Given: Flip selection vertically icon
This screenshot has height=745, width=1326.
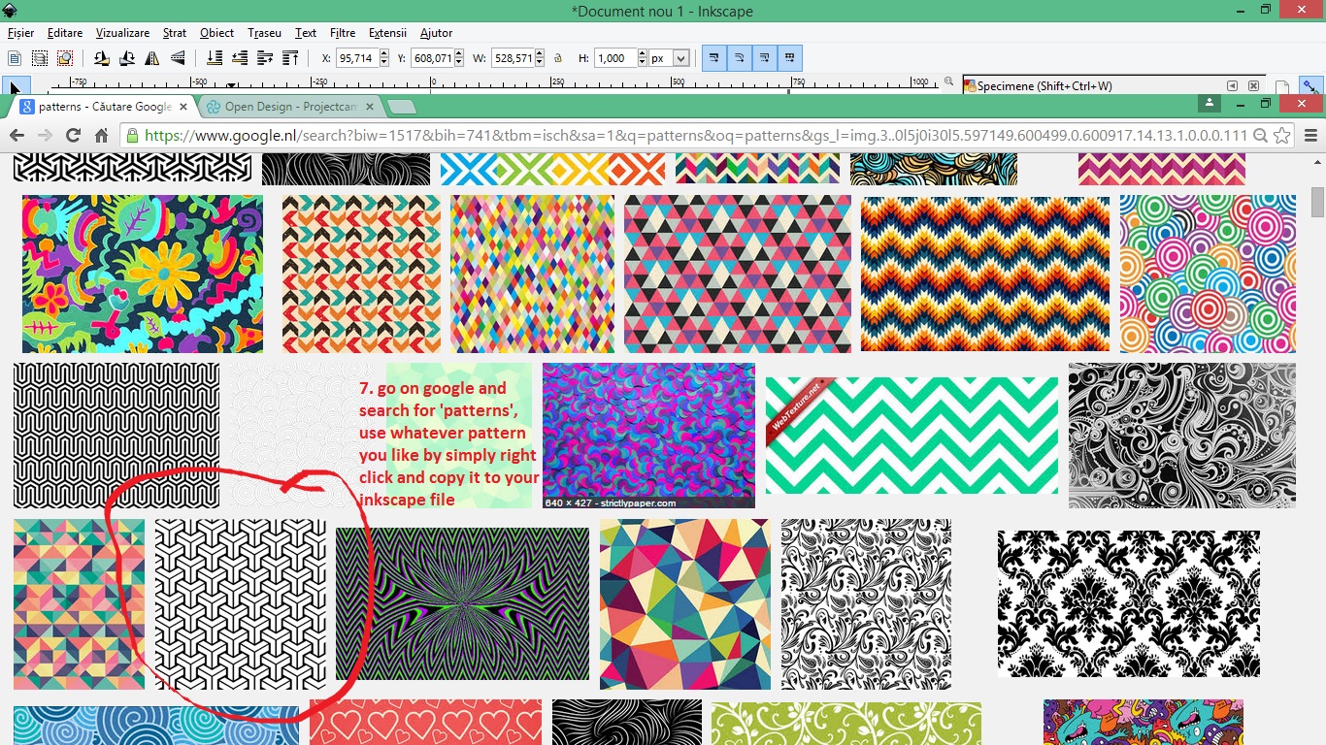Looking at the screenshot, I should coord(178,58).
